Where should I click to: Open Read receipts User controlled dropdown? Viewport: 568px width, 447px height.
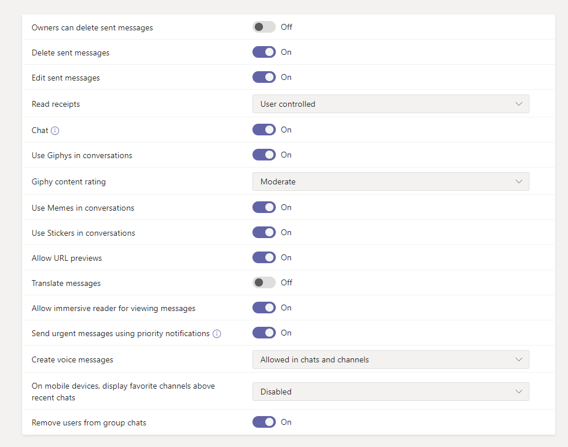point(390,104)
